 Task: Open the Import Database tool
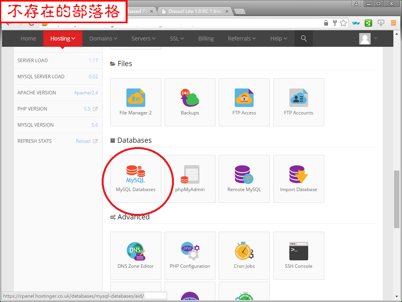tap(298, 179)
